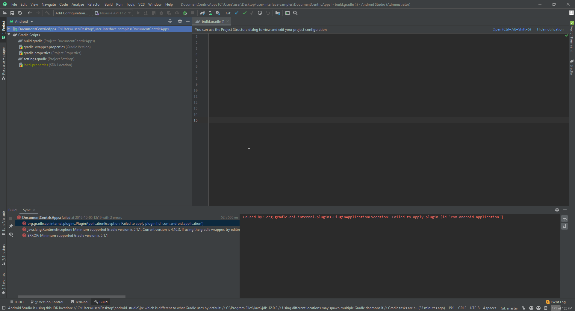Click the collapse-all icon in Project pane
This screenshot has width=575, height=311.
(x=170, y=21)
